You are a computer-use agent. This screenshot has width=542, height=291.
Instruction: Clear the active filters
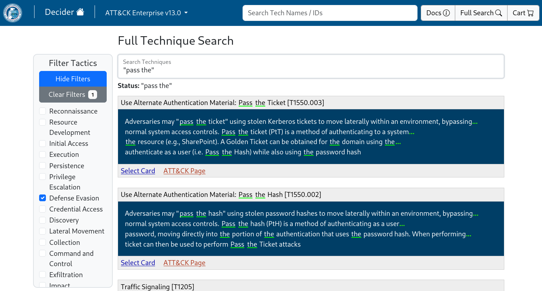[x=73, y=94]
